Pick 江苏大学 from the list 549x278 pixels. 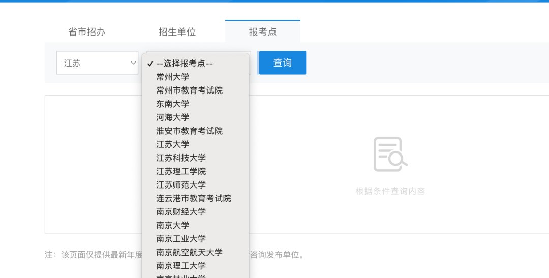(x=196, y=144)
